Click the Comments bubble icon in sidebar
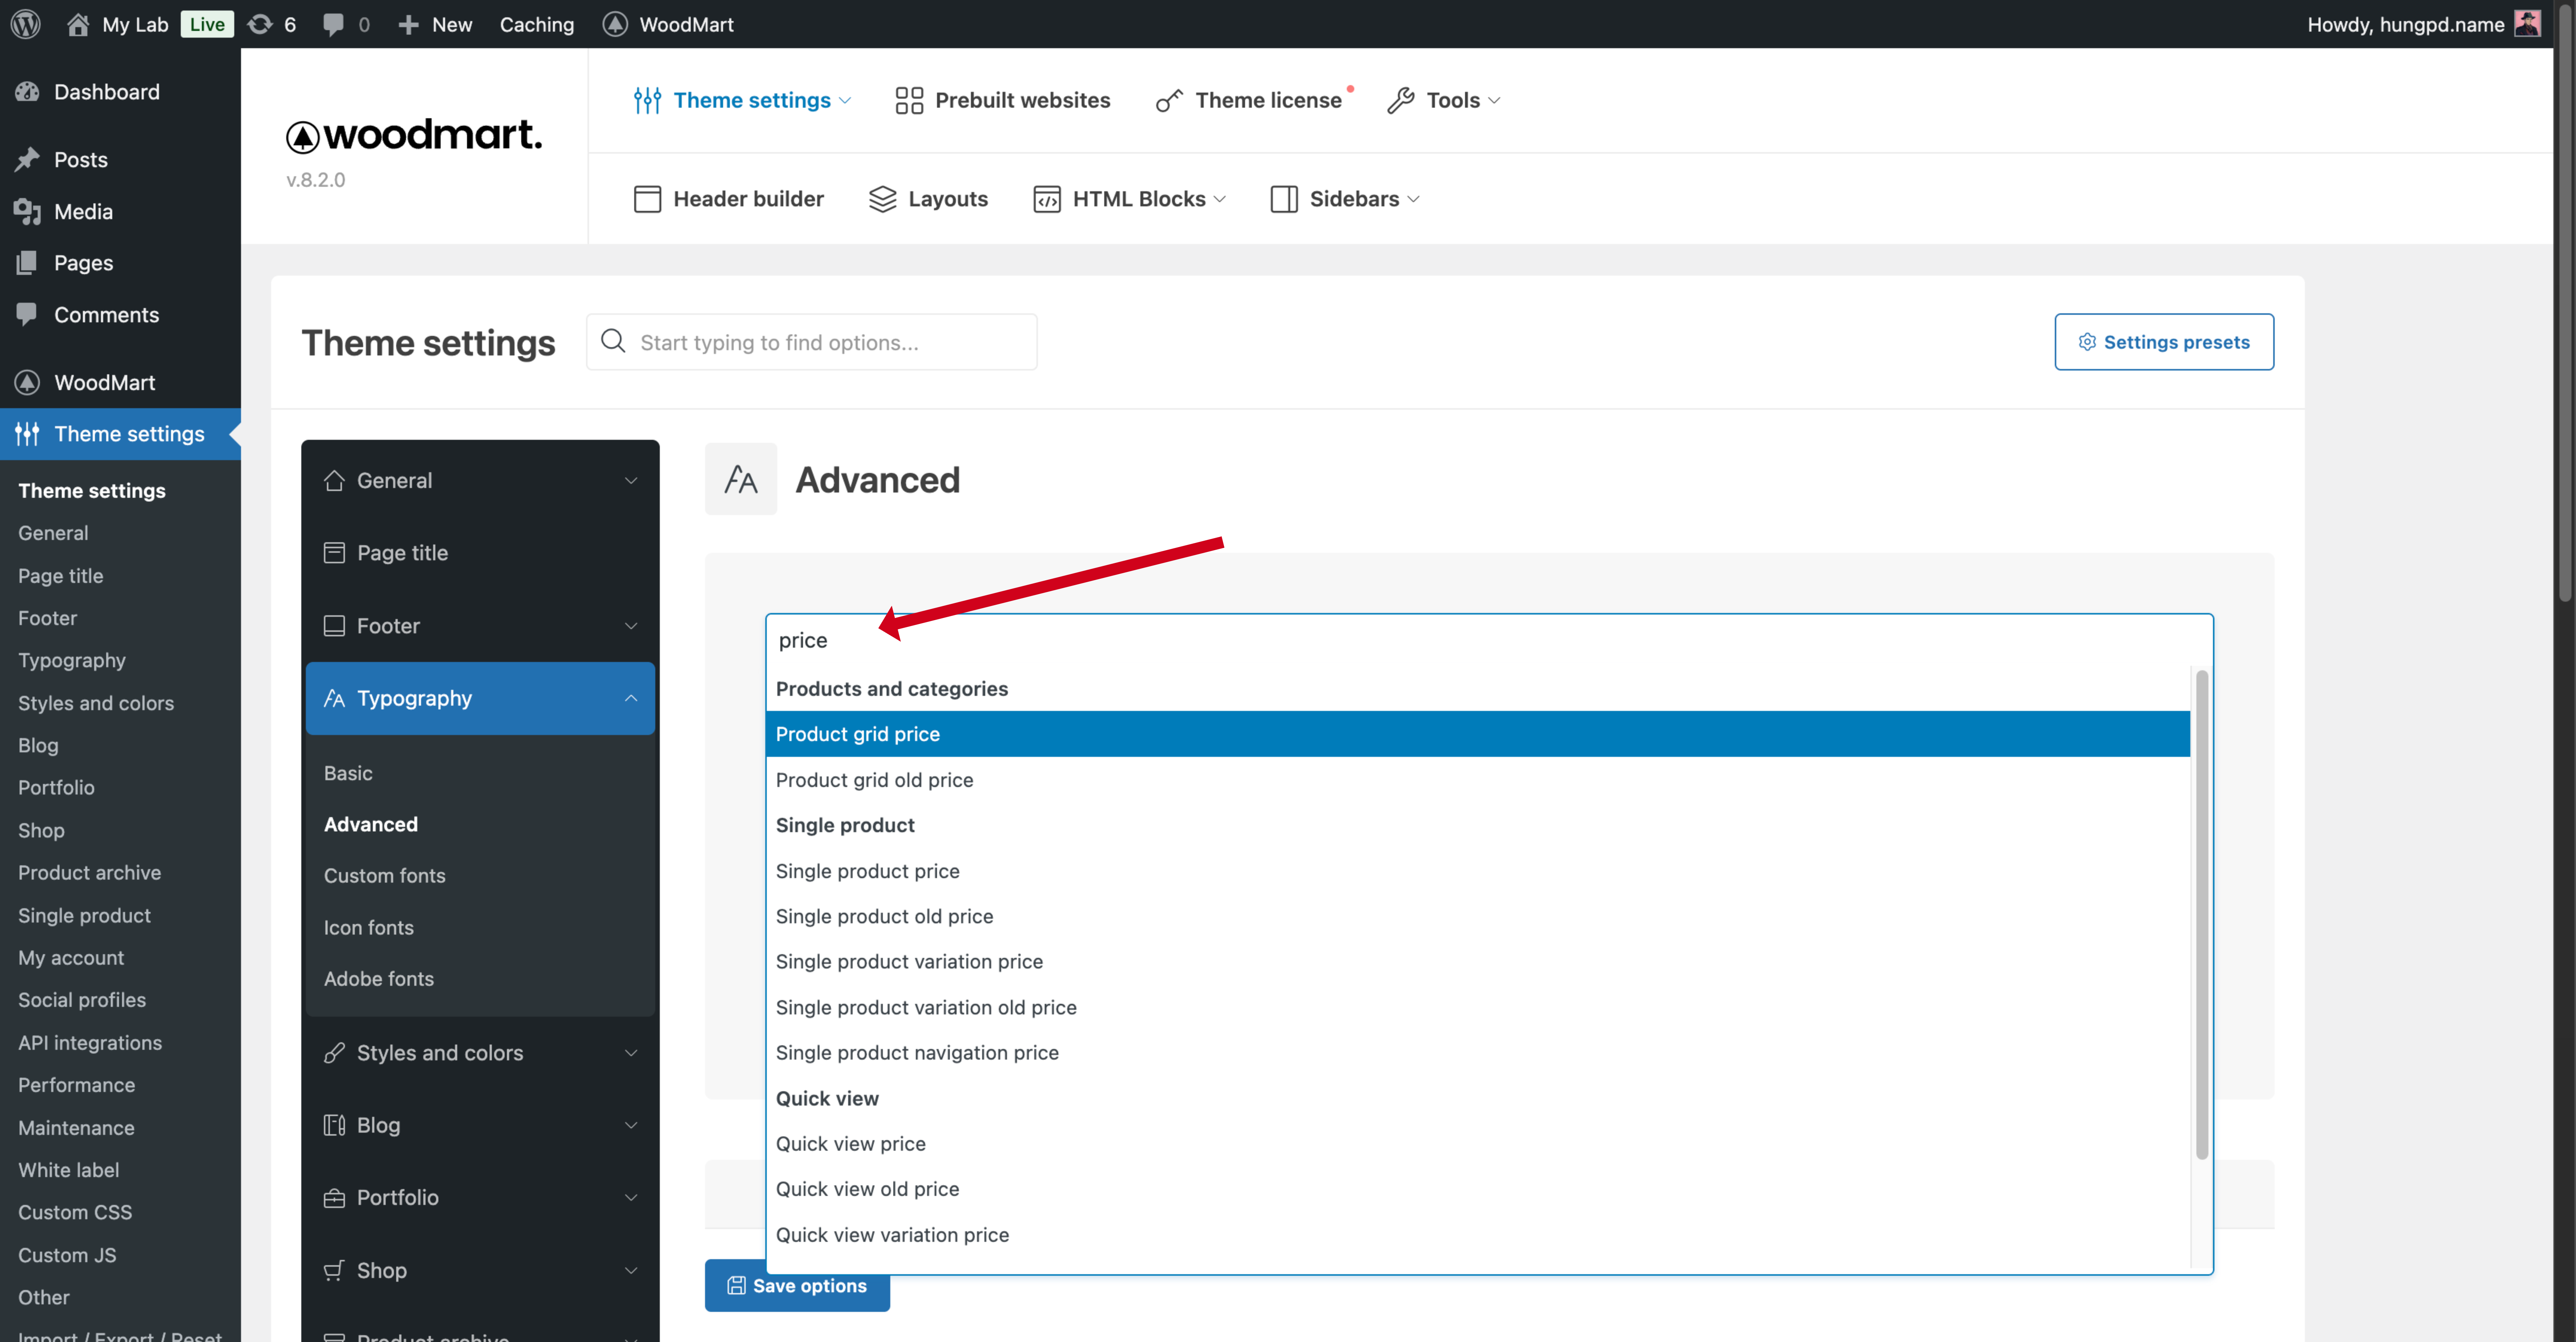The width and height of the screenshot is (2576, 1342). click(x=27, y=314)
